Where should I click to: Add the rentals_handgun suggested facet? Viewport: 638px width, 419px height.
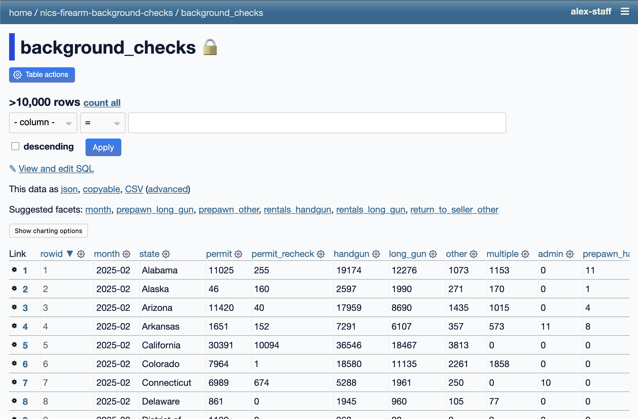tap(297, 209)
